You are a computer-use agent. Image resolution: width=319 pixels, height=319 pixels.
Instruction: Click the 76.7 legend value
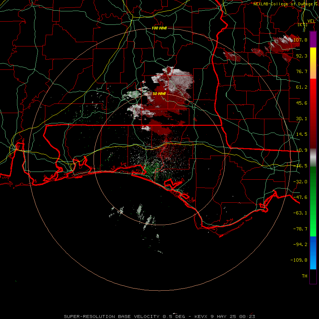[302, 71]
